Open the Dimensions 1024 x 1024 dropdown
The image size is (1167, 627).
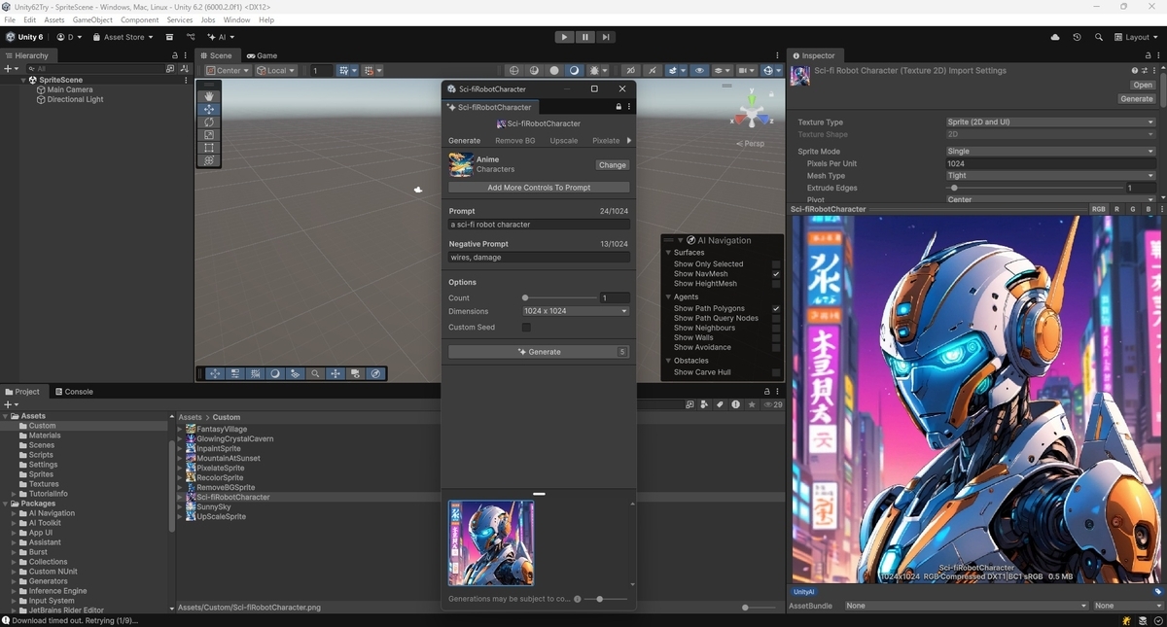[x=576, y=311]
